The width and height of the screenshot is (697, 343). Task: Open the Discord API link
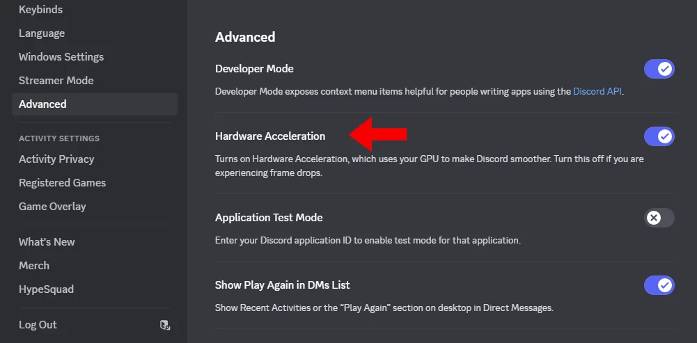coord(597,92)
